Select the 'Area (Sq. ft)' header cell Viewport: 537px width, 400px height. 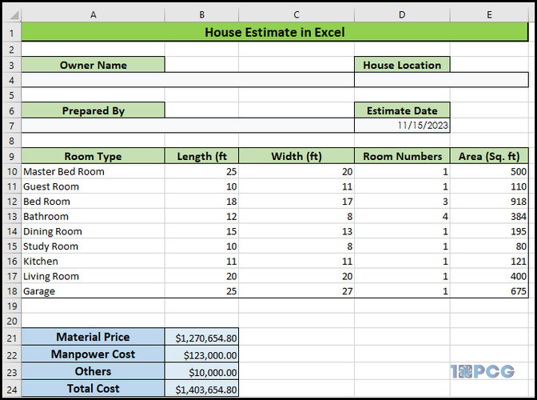pyautogui.click(x=489, y=156)
